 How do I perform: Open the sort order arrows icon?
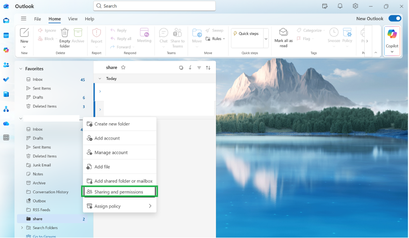click(x=208, y=68)
